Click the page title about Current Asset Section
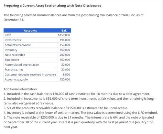This screenshot has height=134, width=163. coord(52,5)
